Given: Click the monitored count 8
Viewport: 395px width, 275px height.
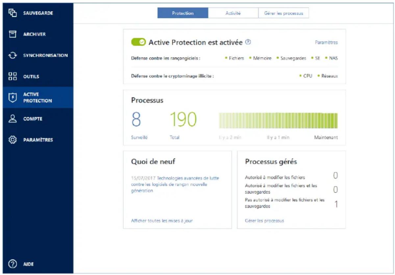Looking at the screenshot, I should point(136,120).
